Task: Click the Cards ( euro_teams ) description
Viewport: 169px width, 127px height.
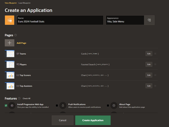Action: (x=90, y=54)
